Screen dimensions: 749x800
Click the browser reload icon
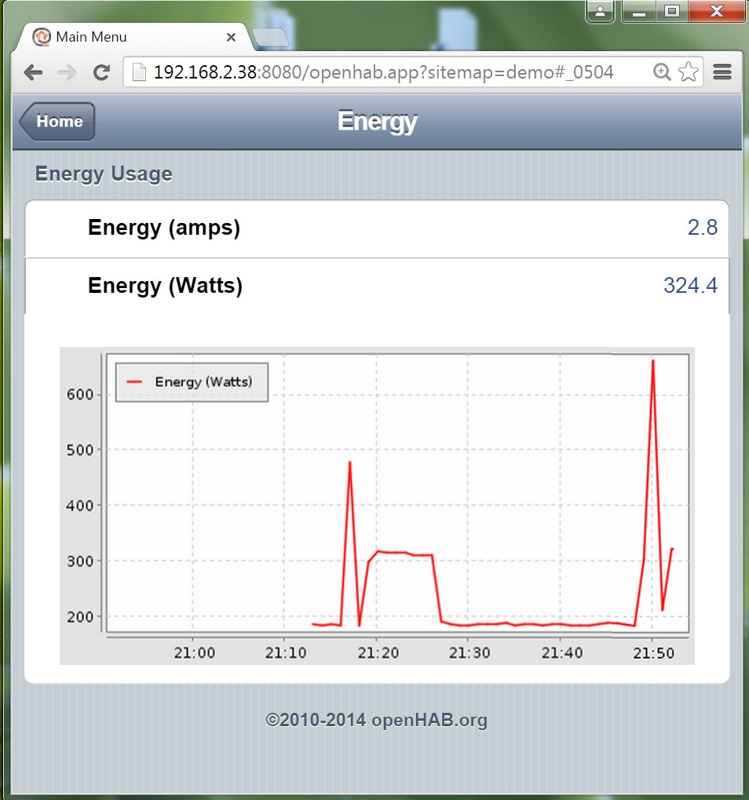tap(101, 71)
